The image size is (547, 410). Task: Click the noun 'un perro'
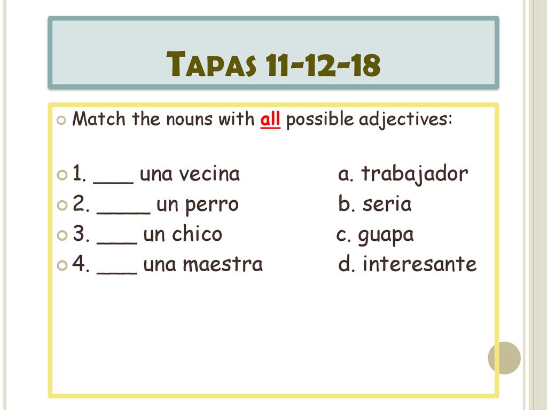coord(198,205)
